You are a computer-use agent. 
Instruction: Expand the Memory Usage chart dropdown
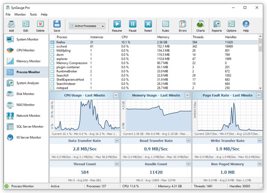(x=187, y=95)
